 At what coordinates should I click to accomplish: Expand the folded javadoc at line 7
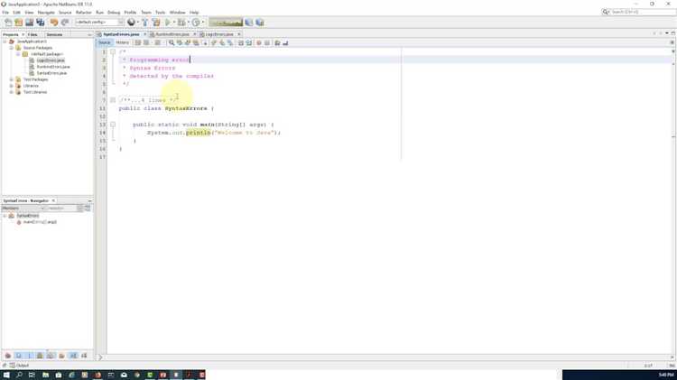(113, 100)
